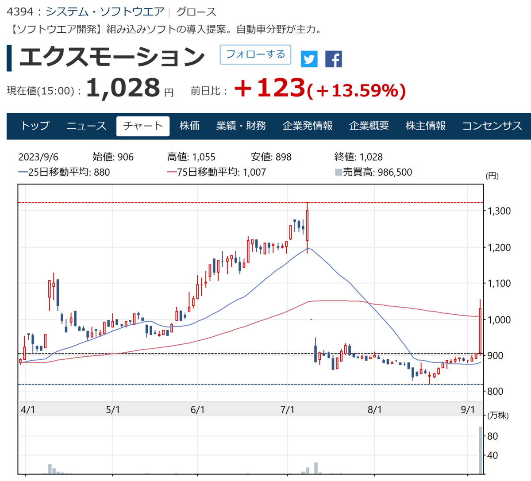Viewport: 531px width, 481px height.
Task: Click the 9/1 date axis label
Action: pos(467,410)
